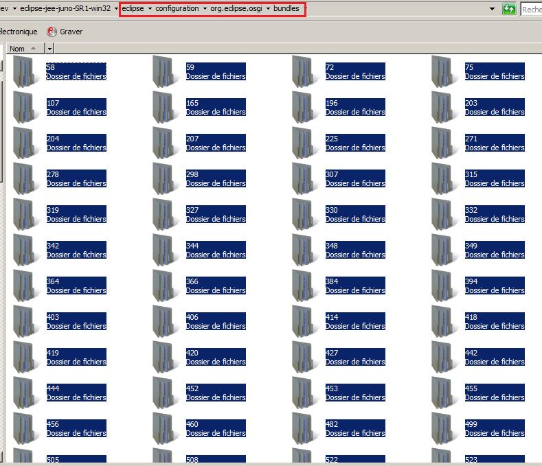This screenshot has height=466, width=542.
Task: Go to eclipse-jee-juno-SR1-win32 breadcrumb
Action: 65,9
